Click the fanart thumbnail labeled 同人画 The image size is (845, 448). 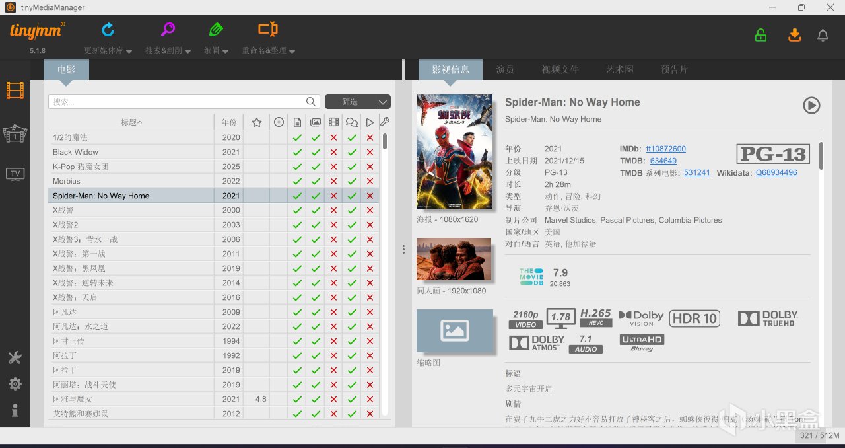click(454, 259)
